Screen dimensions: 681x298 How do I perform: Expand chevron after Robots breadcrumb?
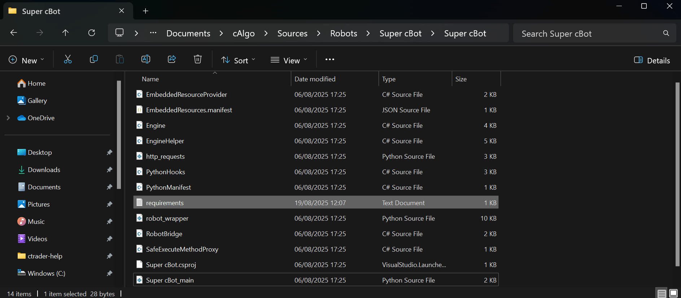368,33
